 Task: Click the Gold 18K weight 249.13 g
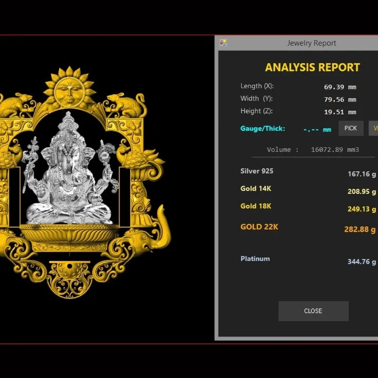tap(361, 209)
